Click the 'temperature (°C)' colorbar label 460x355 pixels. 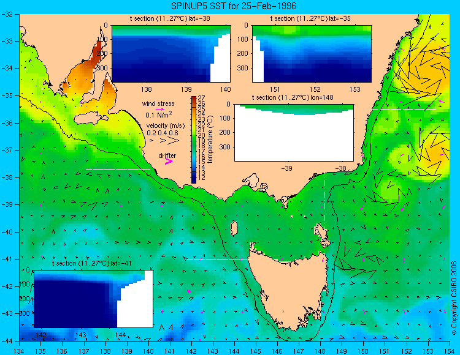[210, 140]
